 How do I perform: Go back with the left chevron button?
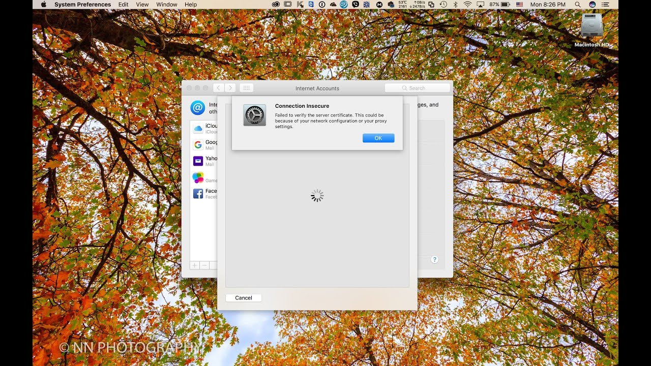[219, 88]
